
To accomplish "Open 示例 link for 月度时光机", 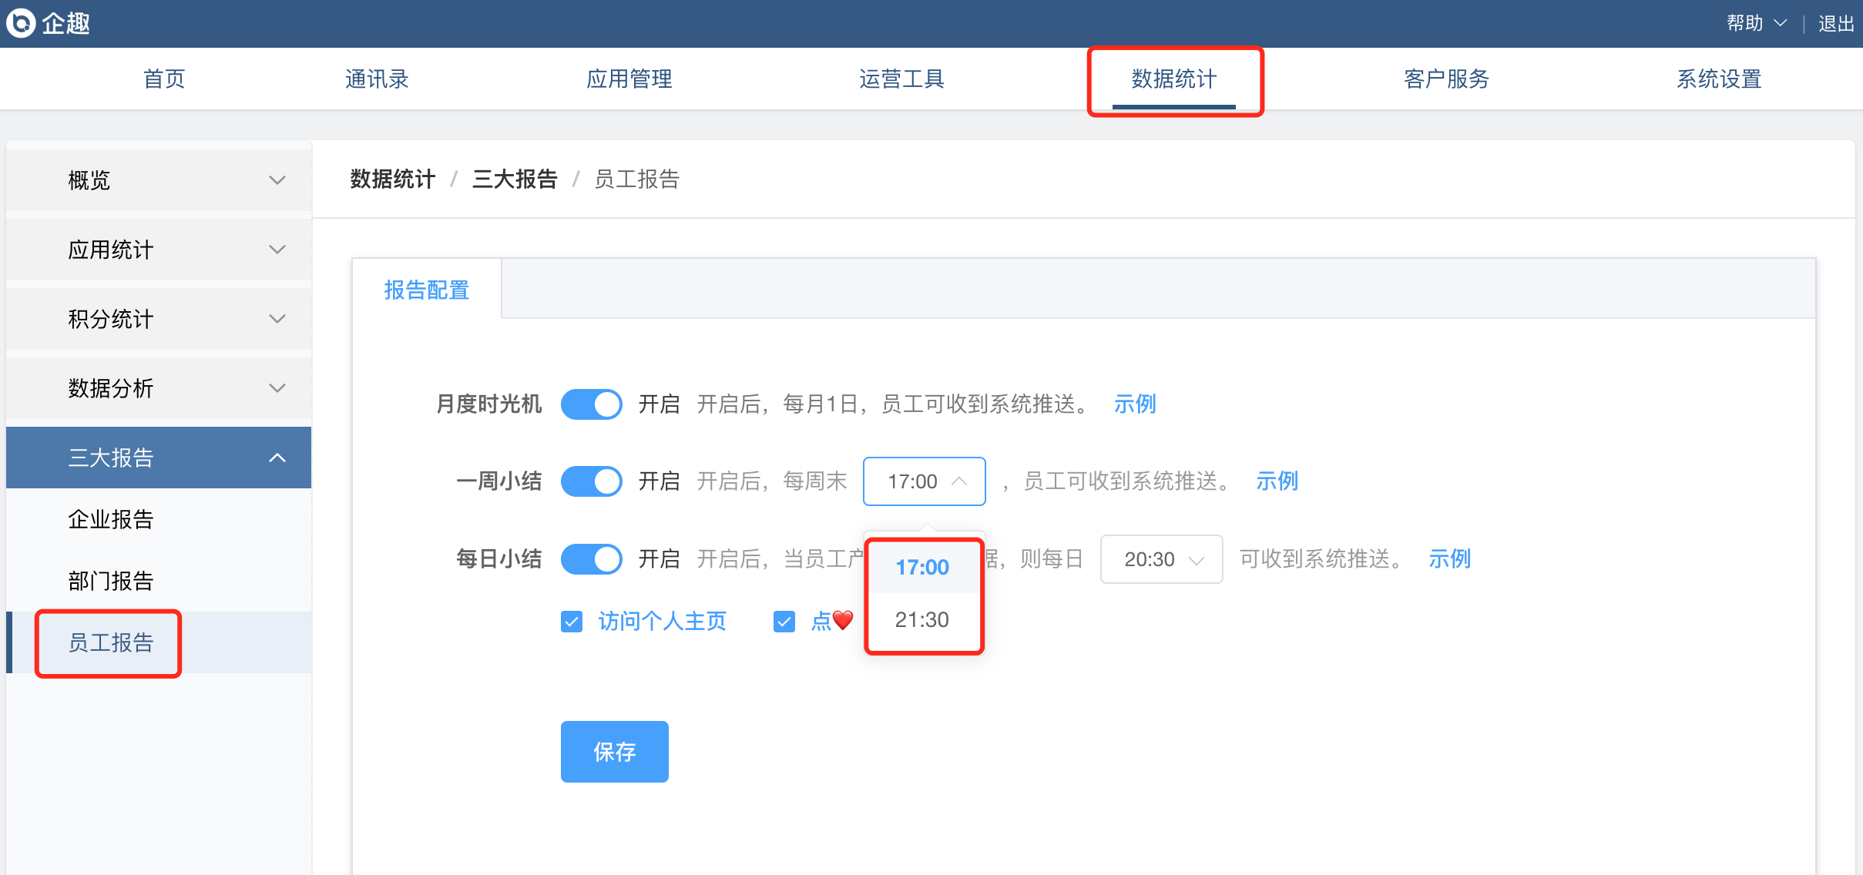I will coord(1134,404).
